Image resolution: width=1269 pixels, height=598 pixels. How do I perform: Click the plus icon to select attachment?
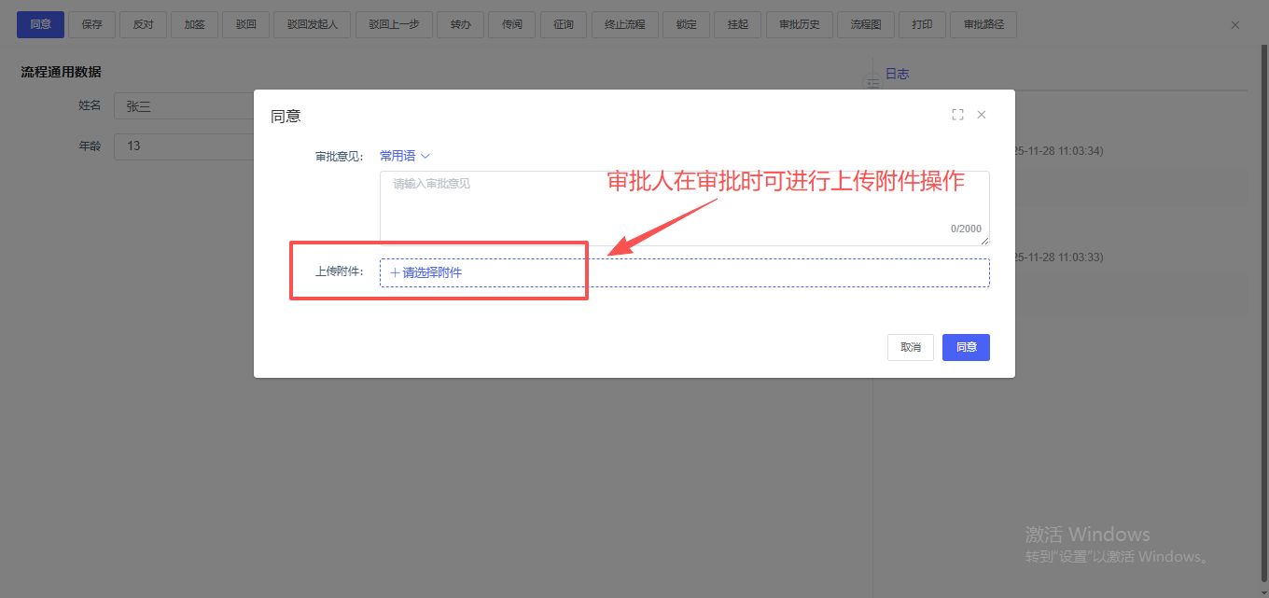395,272
